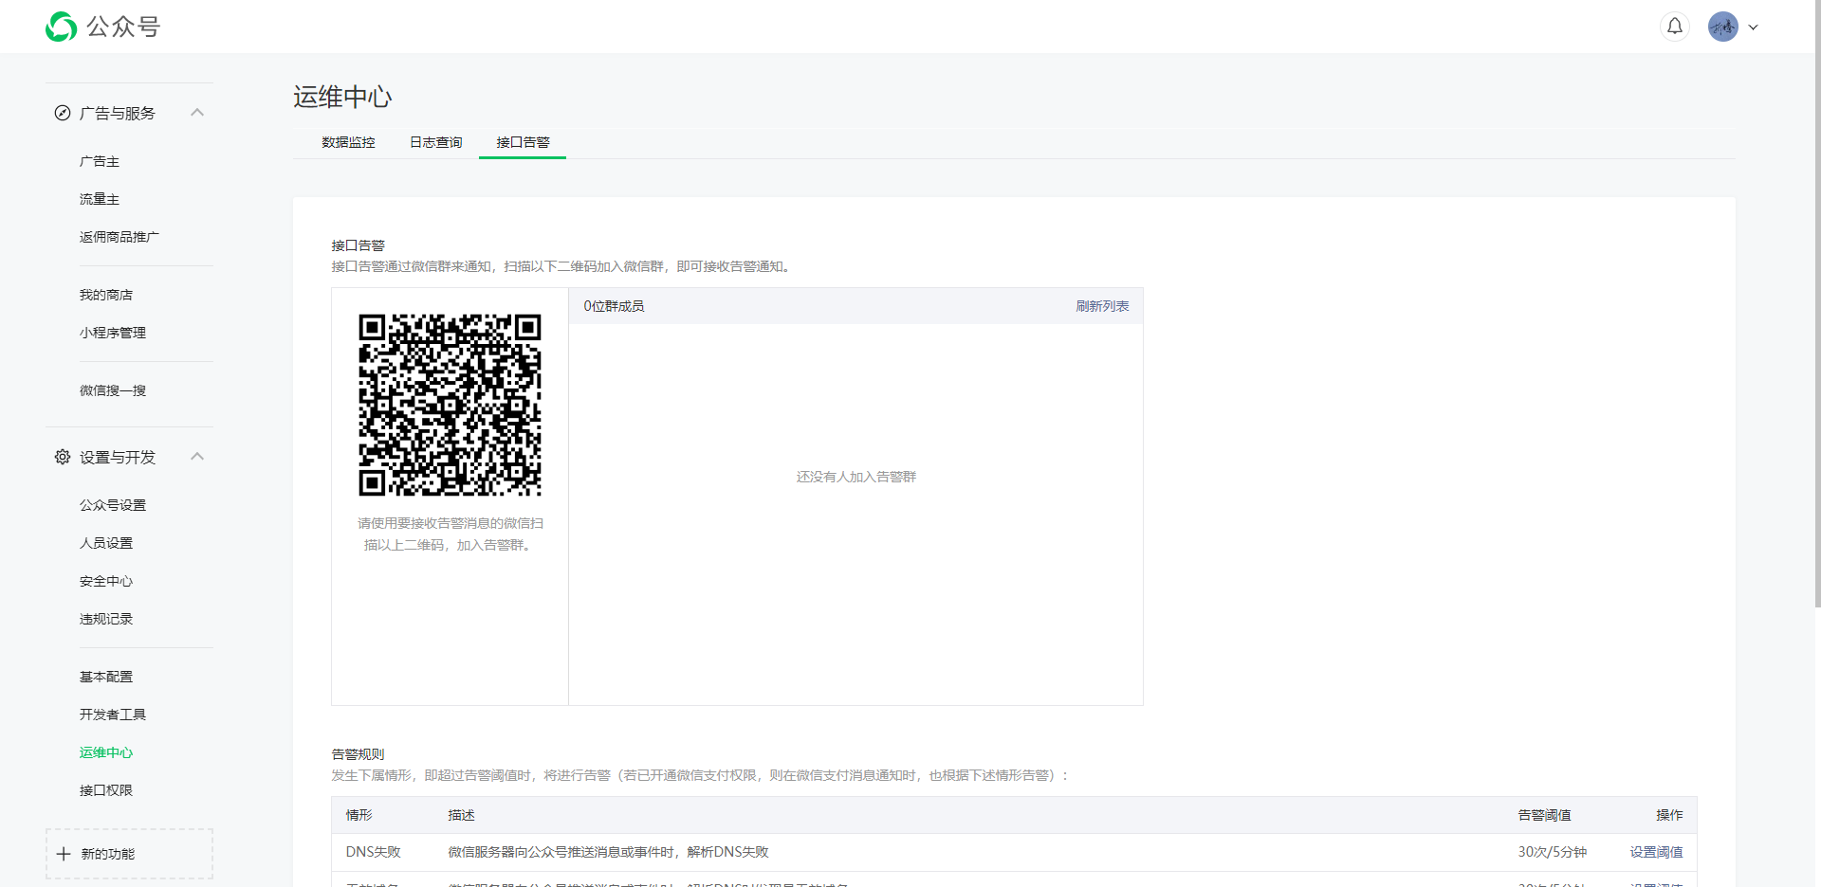Select the 接口告警 tab

coord(523,142)
